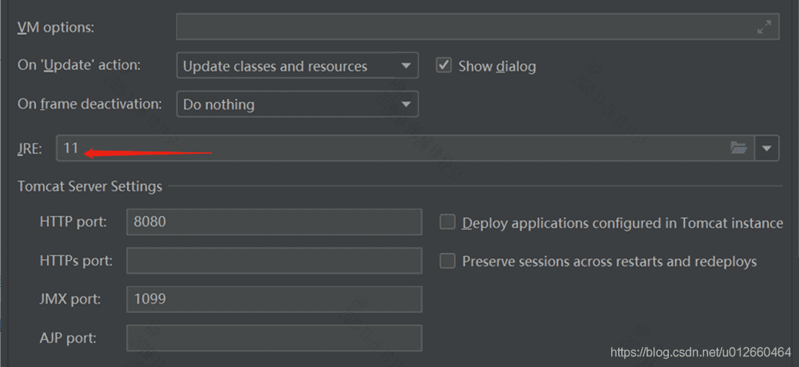This screenshot has height=367, width=799.
Task: Focus the JMX port field showing 1099
Action: point(274,299)
